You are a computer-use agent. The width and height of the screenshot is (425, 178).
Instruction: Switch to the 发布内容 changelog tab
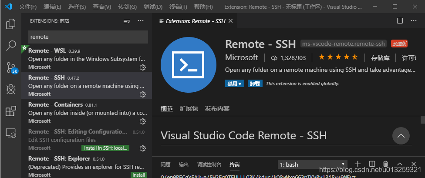click(x=217, y=109)
